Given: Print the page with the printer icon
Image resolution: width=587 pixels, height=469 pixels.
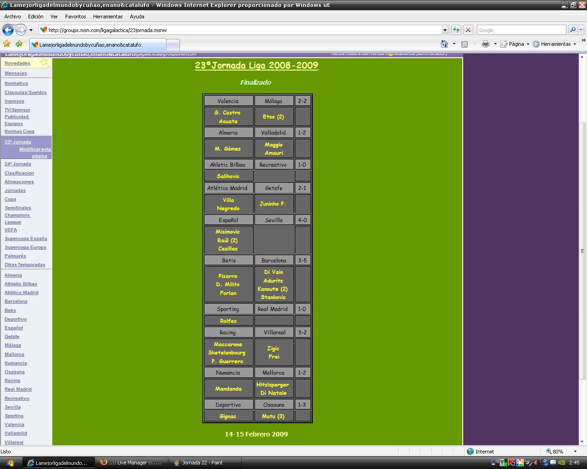Looking at the screenshot, I should point(486,44).
